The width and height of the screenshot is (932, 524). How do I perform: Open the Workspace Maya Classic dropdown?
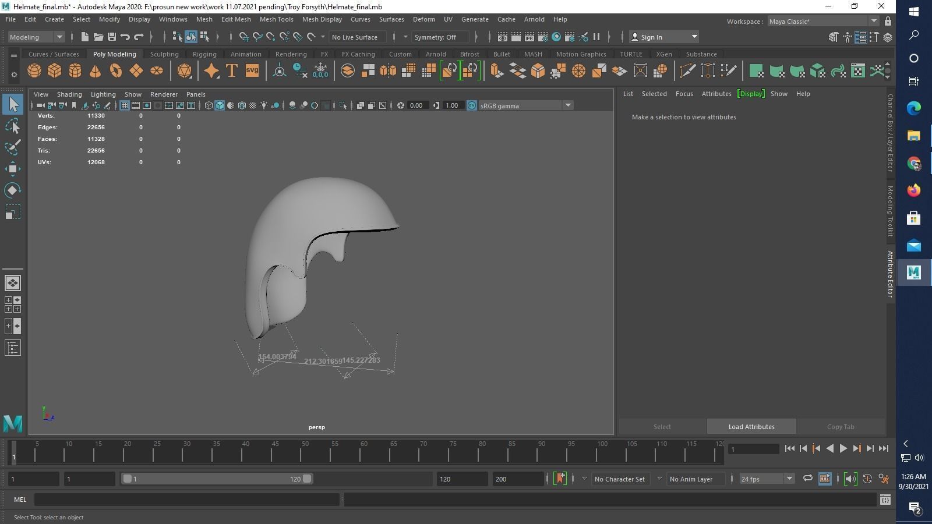[822, 22]
